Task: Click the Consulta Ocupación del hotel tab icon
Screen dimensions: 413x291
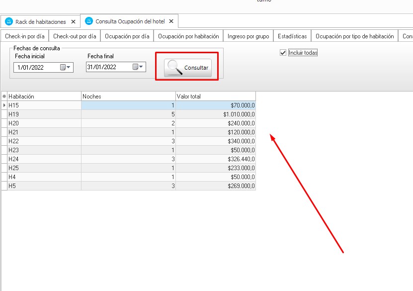Action: 88,21
